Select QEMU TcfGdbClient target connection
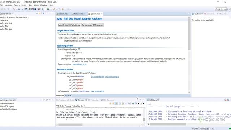The image size is (231, 130). tap(9, 109)
